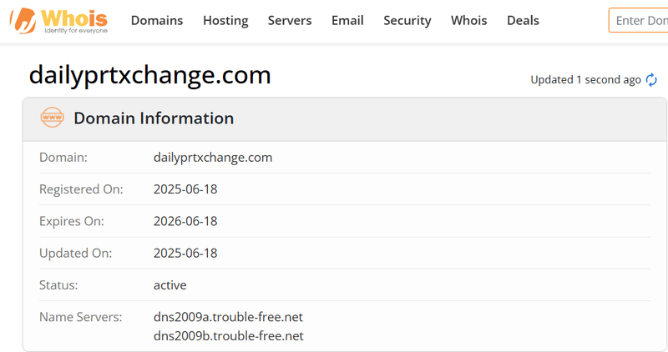Focus the Enter Domain search field

638,20
